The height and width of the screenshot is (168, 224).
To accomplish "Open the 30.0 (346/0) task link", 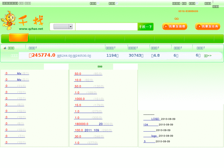I will (x=89, y=137).
